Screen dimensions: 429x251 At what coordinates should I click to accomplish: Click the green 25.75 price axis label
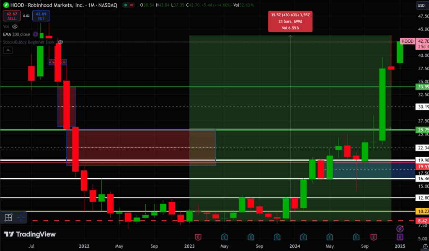(x=422, y=130)
